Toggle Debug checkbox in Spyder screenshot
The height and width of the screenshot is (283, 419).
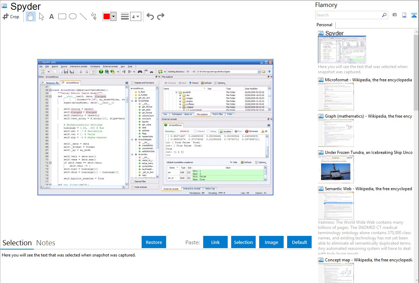pyautogui.click(x=208, y=131)
